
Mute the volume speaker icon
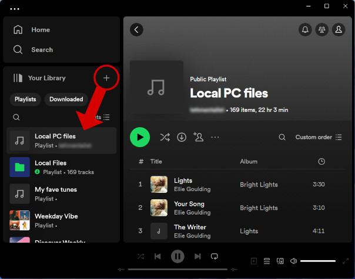coord(293,261)
